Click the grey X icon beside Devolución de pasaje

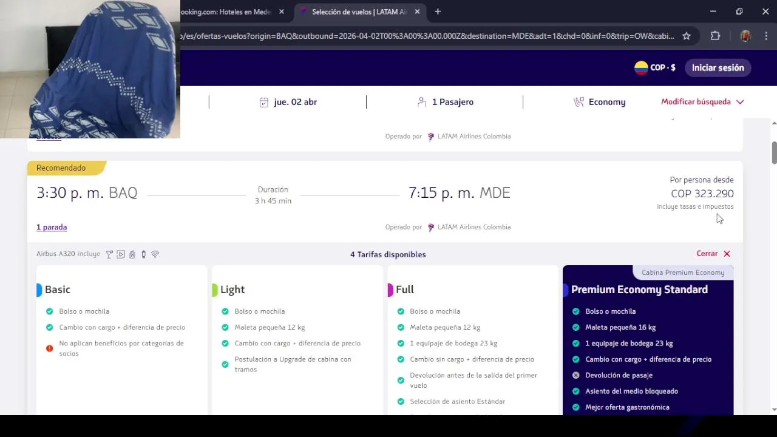click(576, 375)
